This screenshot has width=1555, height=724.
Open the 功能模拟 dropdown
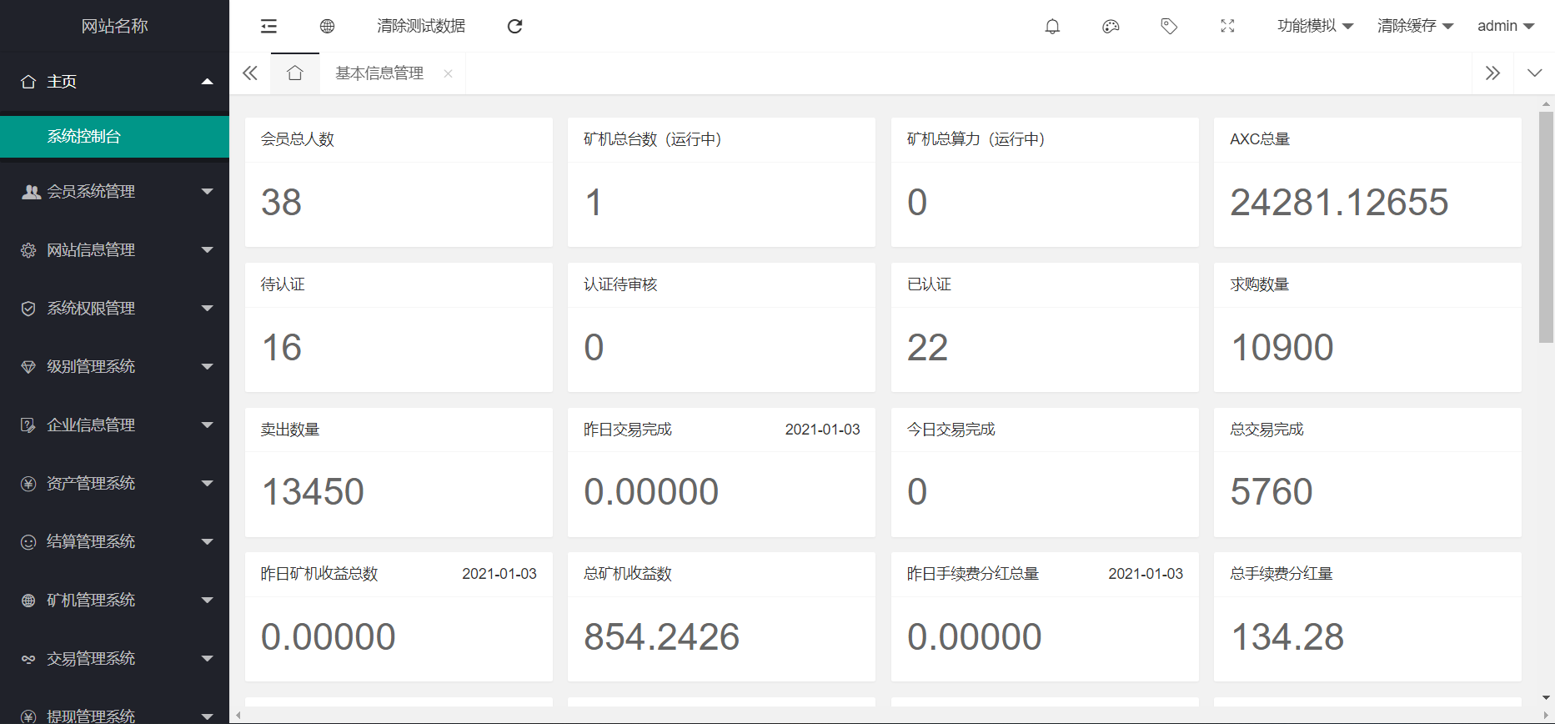tap(1315, 27)
